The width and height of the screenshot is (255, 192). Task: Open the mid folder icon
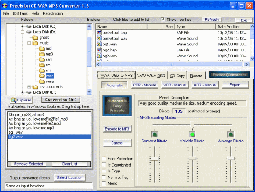point(42,49)
